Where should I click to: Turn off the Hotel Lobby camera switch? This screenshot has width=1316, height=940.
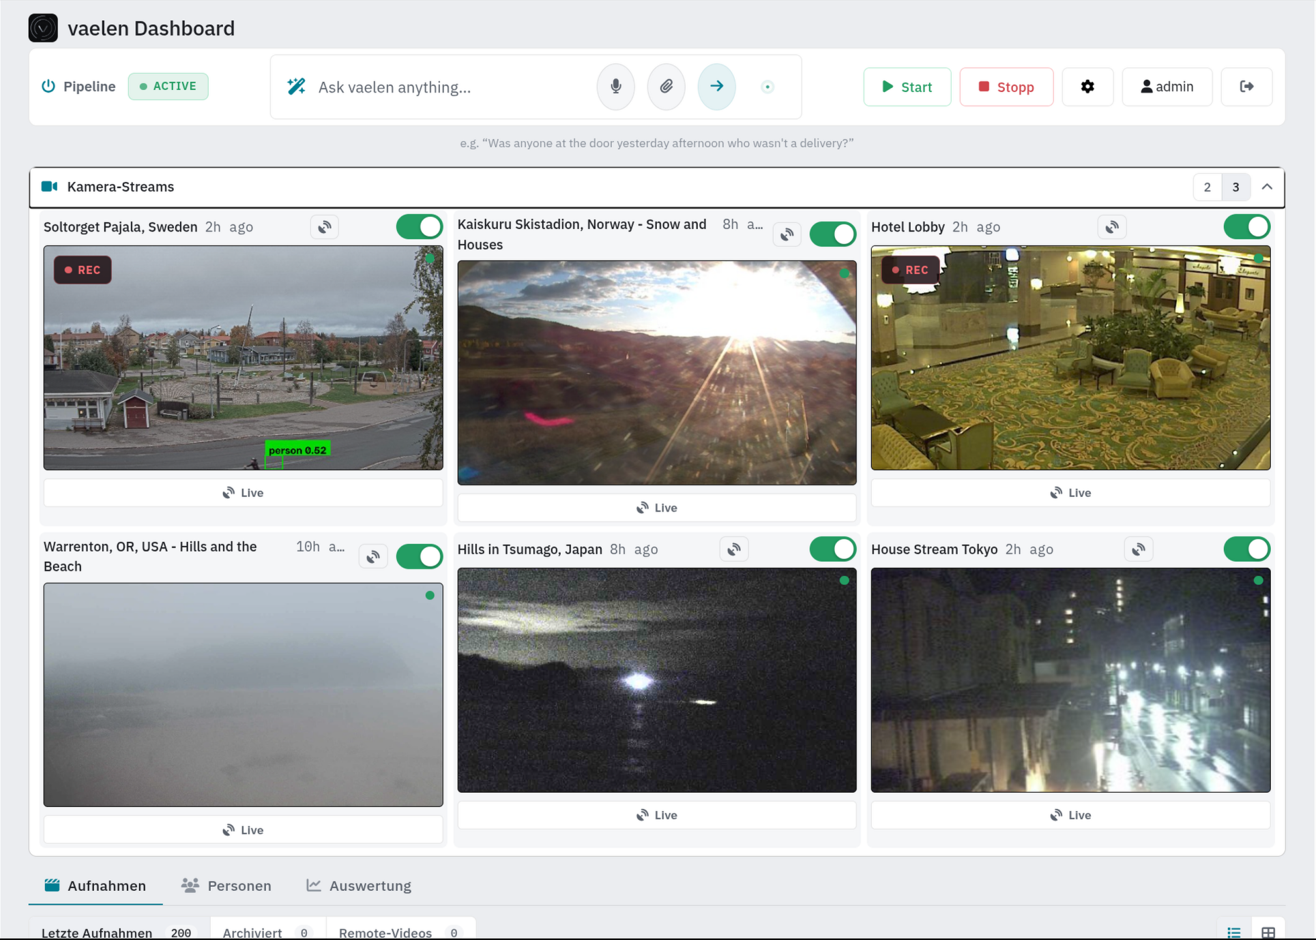click(1247, 227)
